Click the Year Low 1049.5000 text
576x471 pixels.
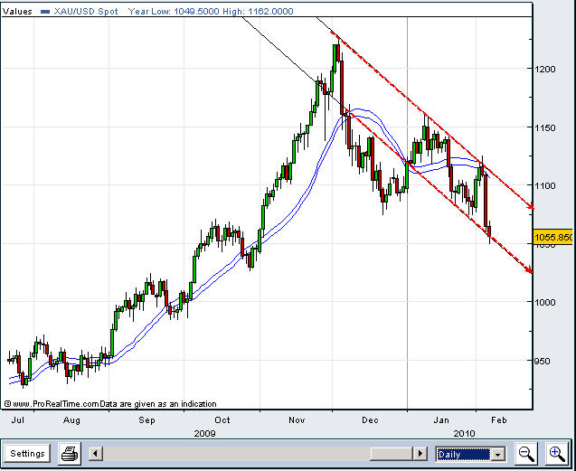(174, 12)
